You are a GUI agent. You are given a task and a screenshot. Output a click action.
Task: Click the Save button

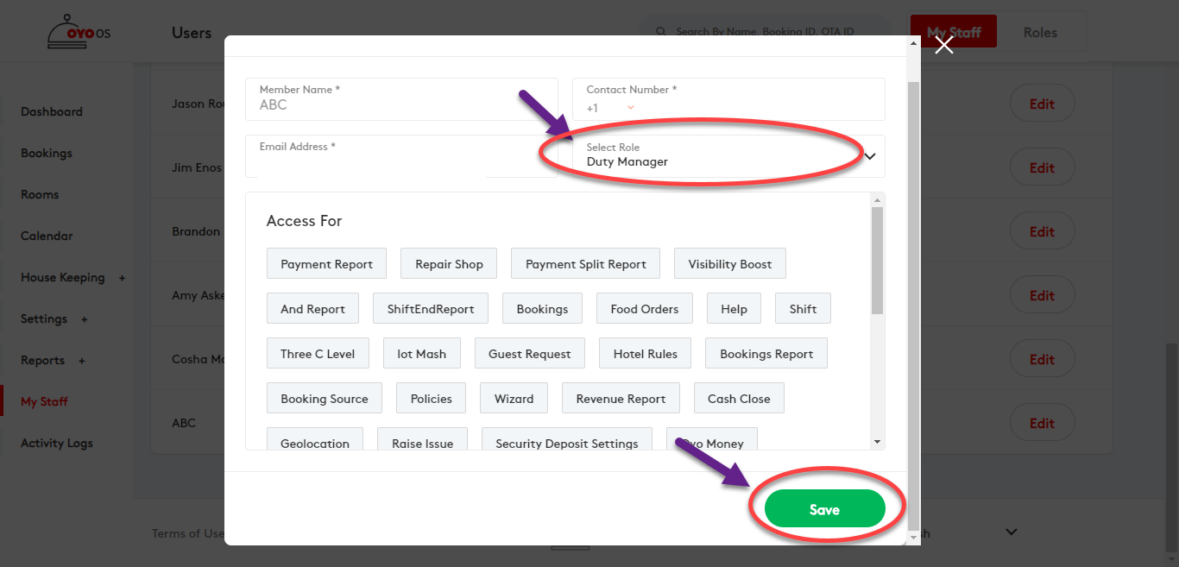coord(824,509)
